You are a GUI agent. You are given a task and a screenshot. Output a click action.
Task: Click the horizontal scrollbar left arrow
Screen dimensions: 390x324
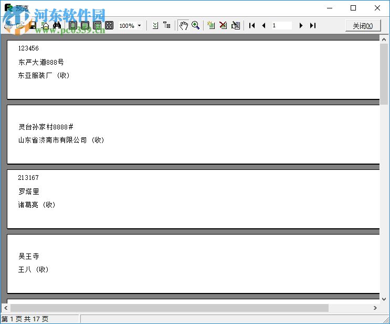coord(6,308)
